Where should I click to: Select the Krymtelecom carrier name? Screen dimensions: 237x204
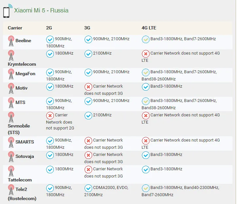coord(22,64)
